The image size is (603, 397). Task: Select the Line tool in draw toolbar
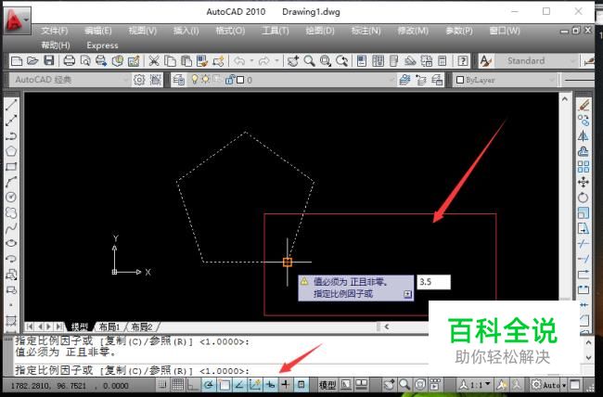pos(11,105)
